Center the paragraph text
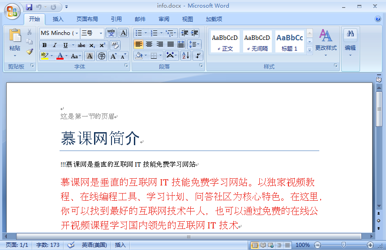The image size is (386, 250). coord(149,44)
